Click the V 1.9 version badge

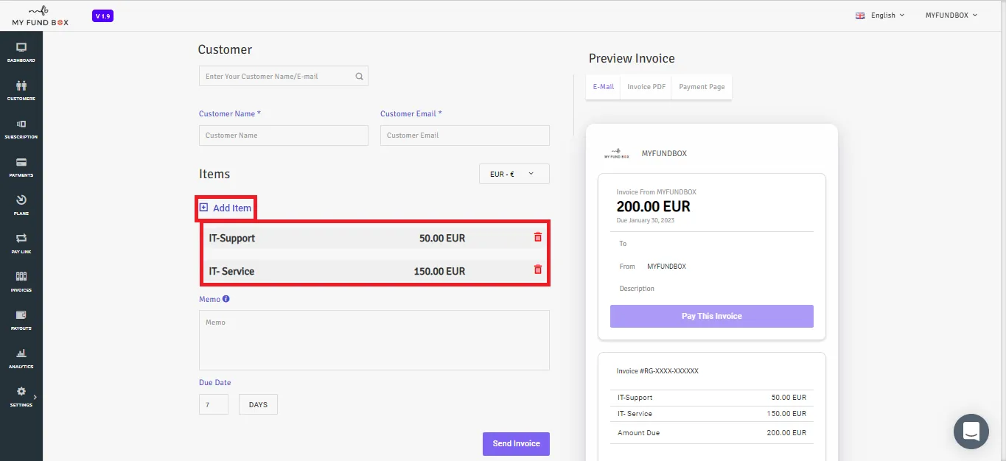(102, 15)
